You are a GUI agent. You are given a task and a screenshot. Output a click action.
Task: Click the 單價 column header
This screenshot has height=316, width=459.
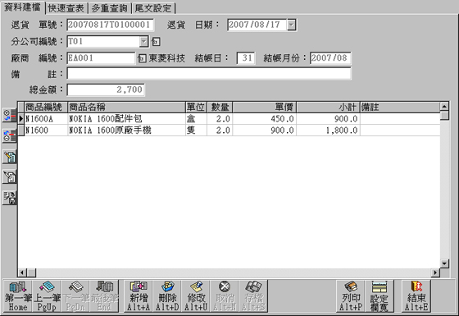point(264,108)
